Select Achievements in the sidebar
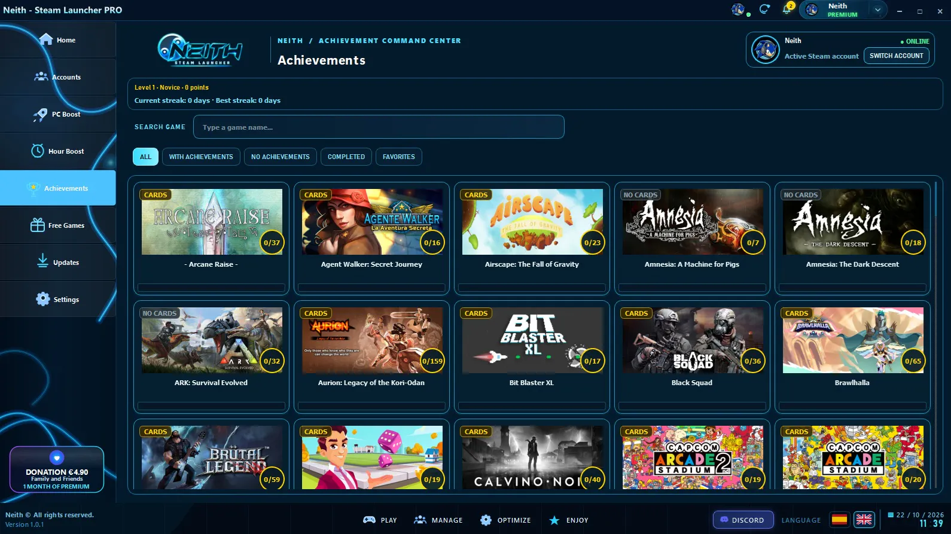This screenshot has height=534, width=951. 57,188
